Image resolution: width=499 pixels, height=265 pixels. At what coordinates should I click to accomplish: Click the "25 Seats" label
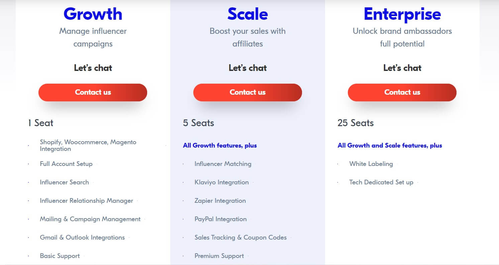[x=355, y=123]
